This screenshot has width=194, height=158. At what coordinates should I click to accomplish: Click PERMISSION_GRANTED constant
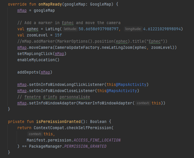pos(85,147)
